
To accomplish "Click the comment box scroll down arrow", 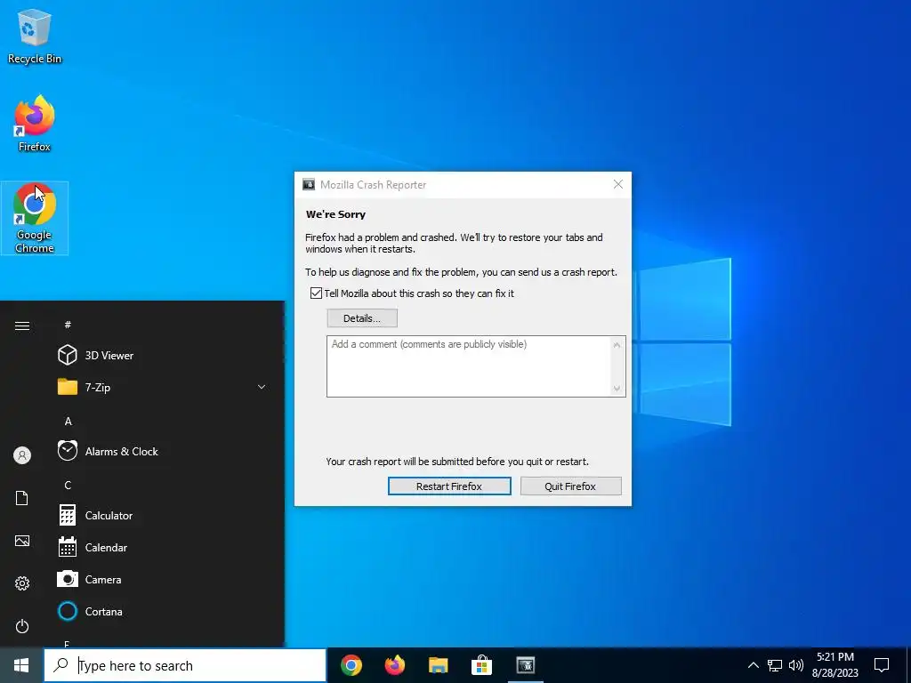I will point(617,389).
